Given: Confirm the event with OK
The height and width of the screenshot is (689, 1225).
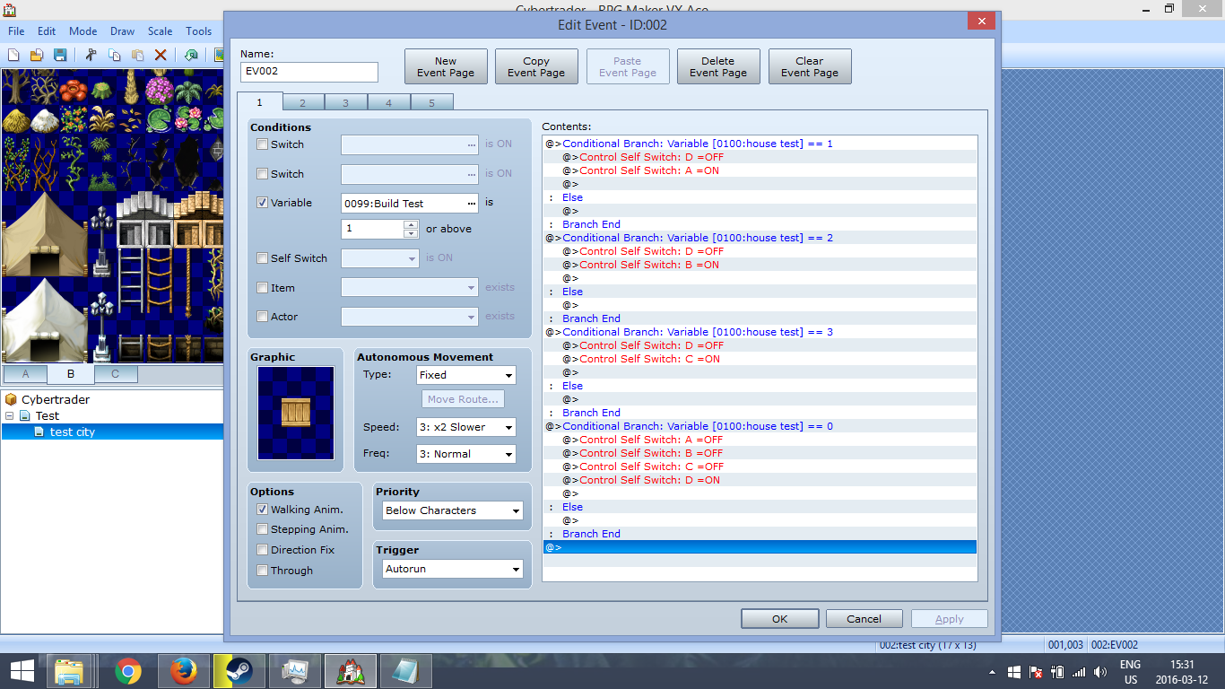Looking at the screenshot, I should (780, 619).
